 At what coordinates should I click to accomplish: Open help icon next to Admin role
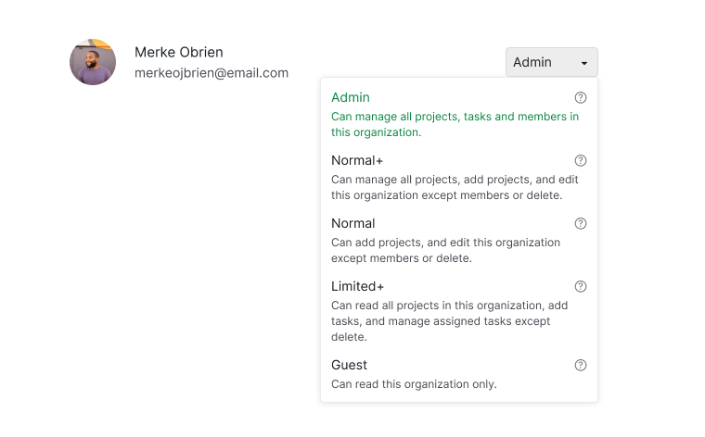pyautogui.click(x=581, y=97)
